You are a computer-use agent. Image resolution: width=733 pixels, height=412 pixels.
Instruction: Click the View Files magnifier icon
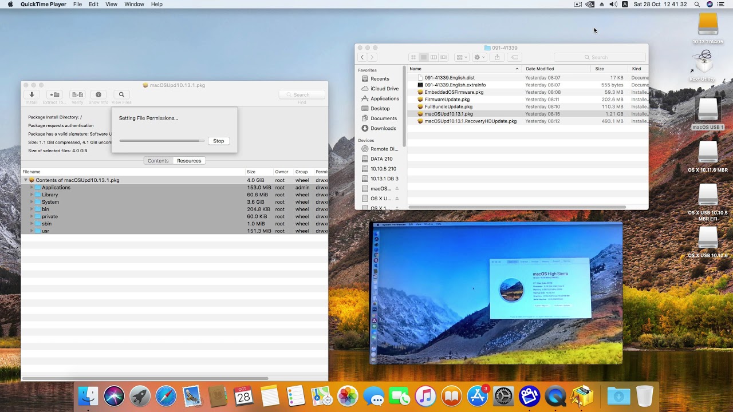[x=121, y=95]
